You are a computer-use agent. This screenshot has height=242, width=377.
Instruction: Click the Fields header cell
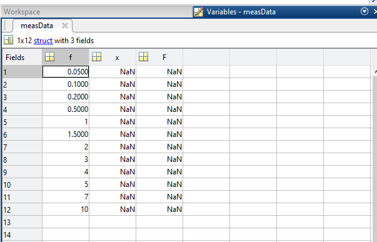[22, 58]
